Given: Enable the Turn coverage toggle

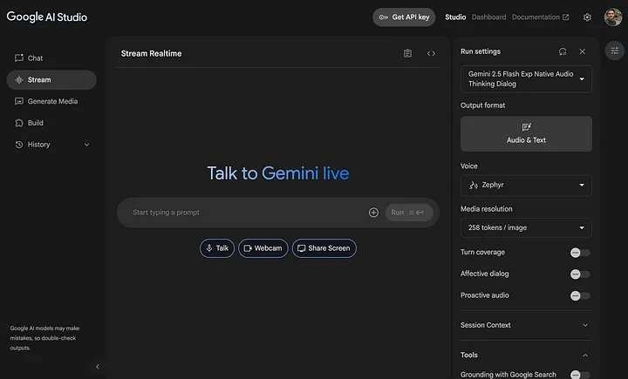Looking at the screenshot, I should pyautogui.click(x=580, y=253).
